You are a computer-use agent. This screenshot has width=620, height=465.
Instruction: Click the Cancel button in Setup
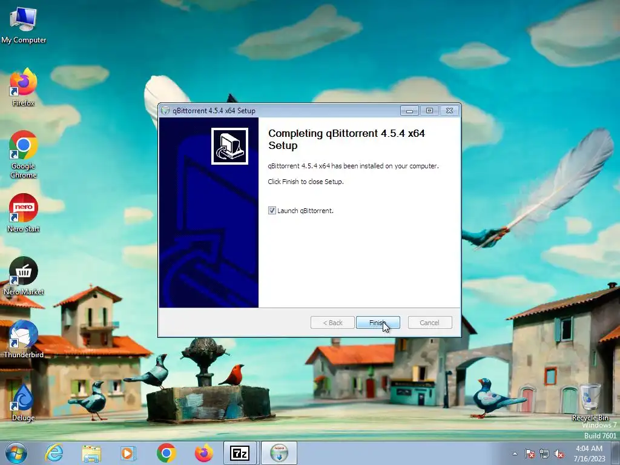[429, 323]
